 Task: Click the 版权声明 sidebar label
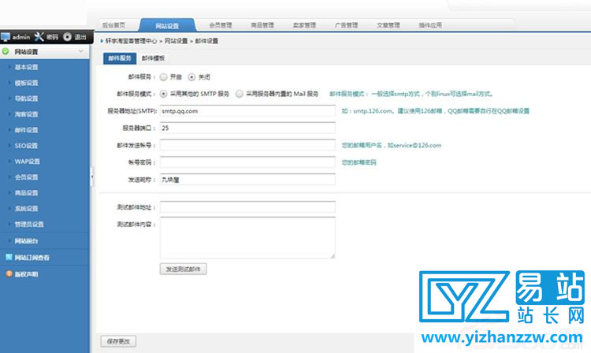26,274
